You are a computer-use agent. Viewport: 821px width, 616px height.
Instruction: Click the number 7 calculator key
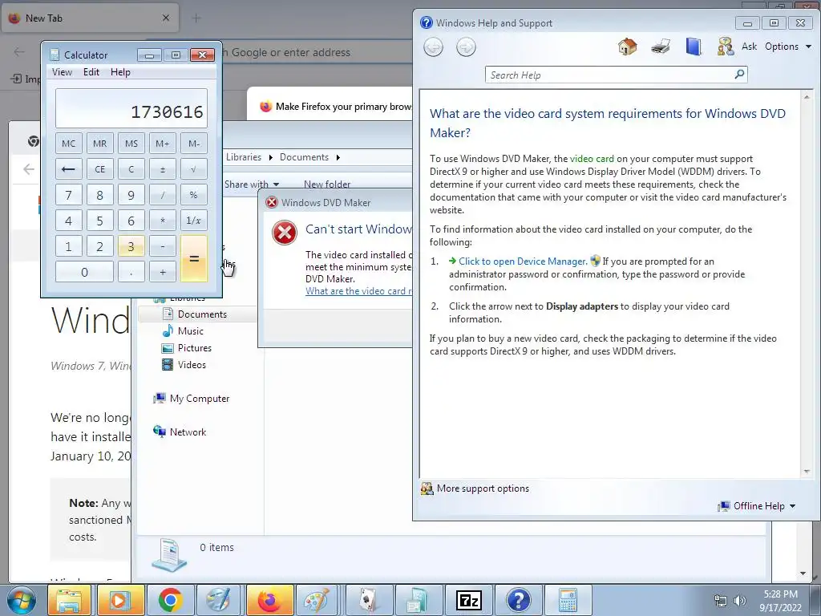pos(69,195)
